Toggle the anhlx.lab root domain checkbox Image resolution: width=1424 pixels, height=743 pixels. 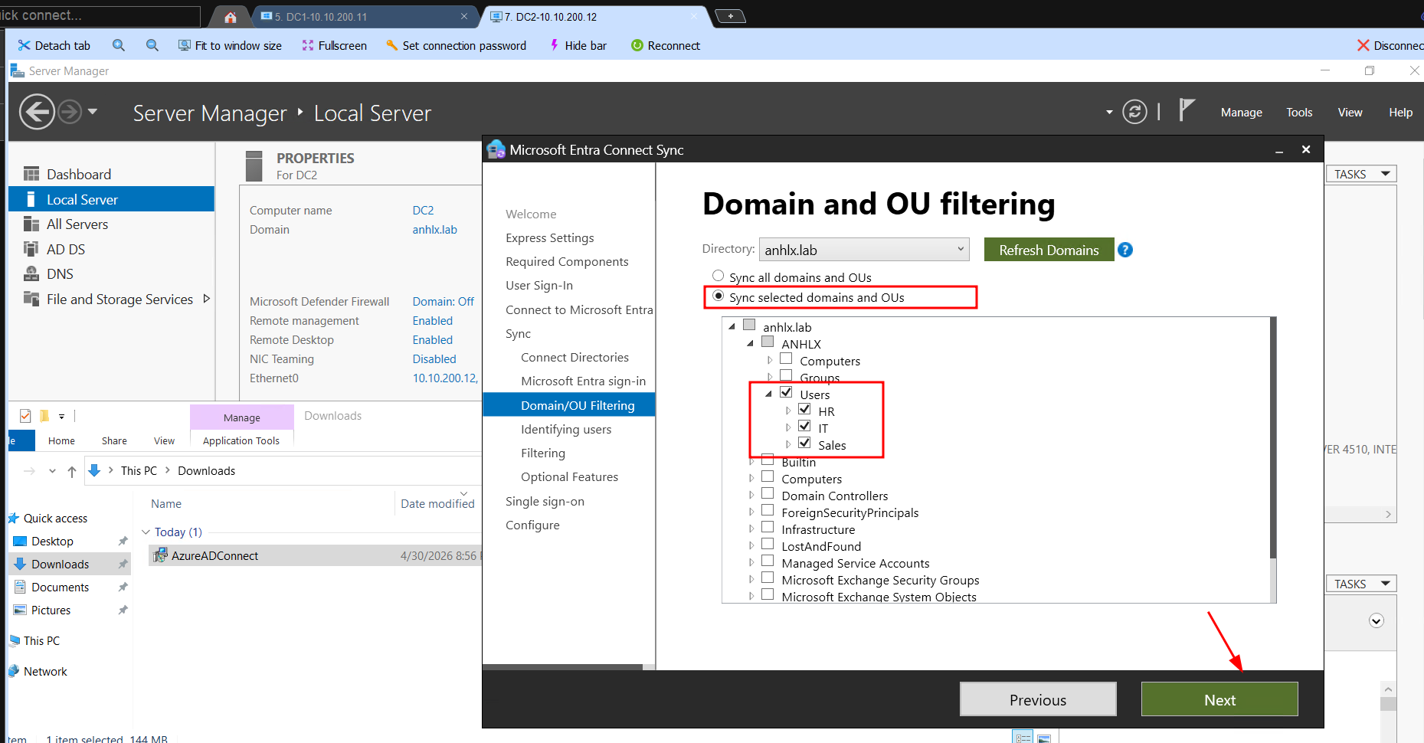(749, 325)
